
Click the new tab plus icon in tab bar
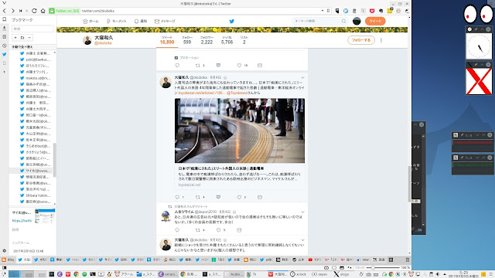pos(391,259)
